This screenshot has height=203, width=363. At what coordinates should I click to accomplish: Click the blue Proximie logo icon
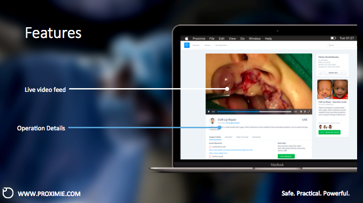click(x=187, y=45)
